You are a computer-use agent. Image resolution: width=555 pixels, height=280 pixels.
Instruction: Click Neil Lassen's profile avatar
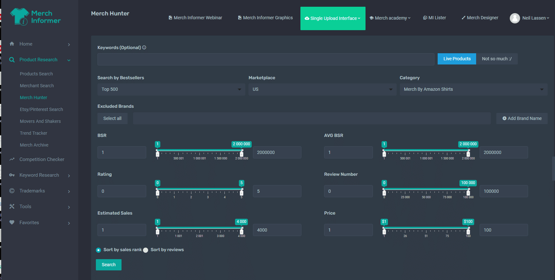tap(515, 18)
